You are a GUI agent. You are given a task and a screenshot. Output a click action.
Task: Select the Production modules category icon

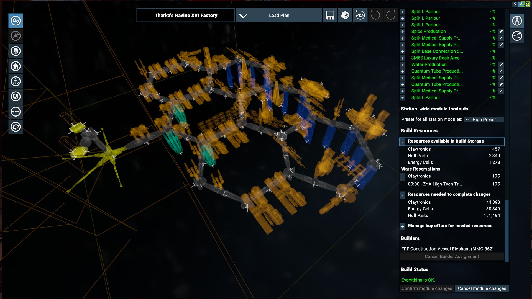click(16, 21)
